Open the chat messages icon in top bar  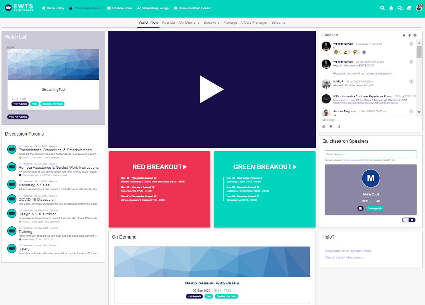400,8
